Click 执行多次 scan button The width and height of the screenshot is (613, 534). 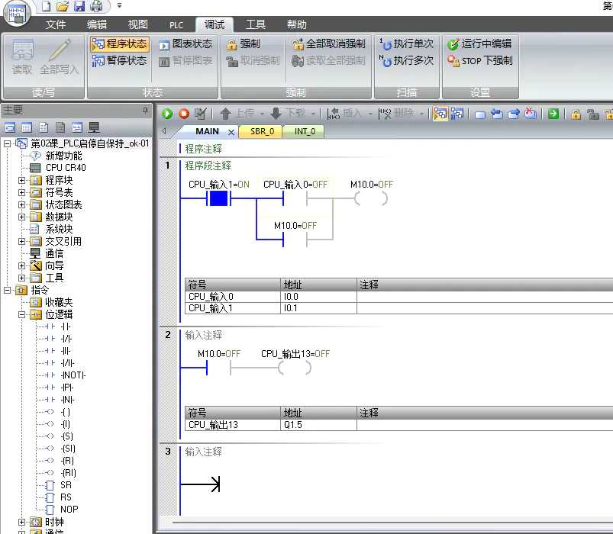tap(407, 60)
